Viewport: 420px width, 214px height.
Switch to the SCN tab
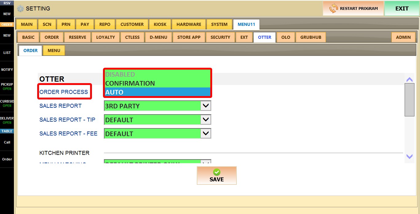coord(47,24)
